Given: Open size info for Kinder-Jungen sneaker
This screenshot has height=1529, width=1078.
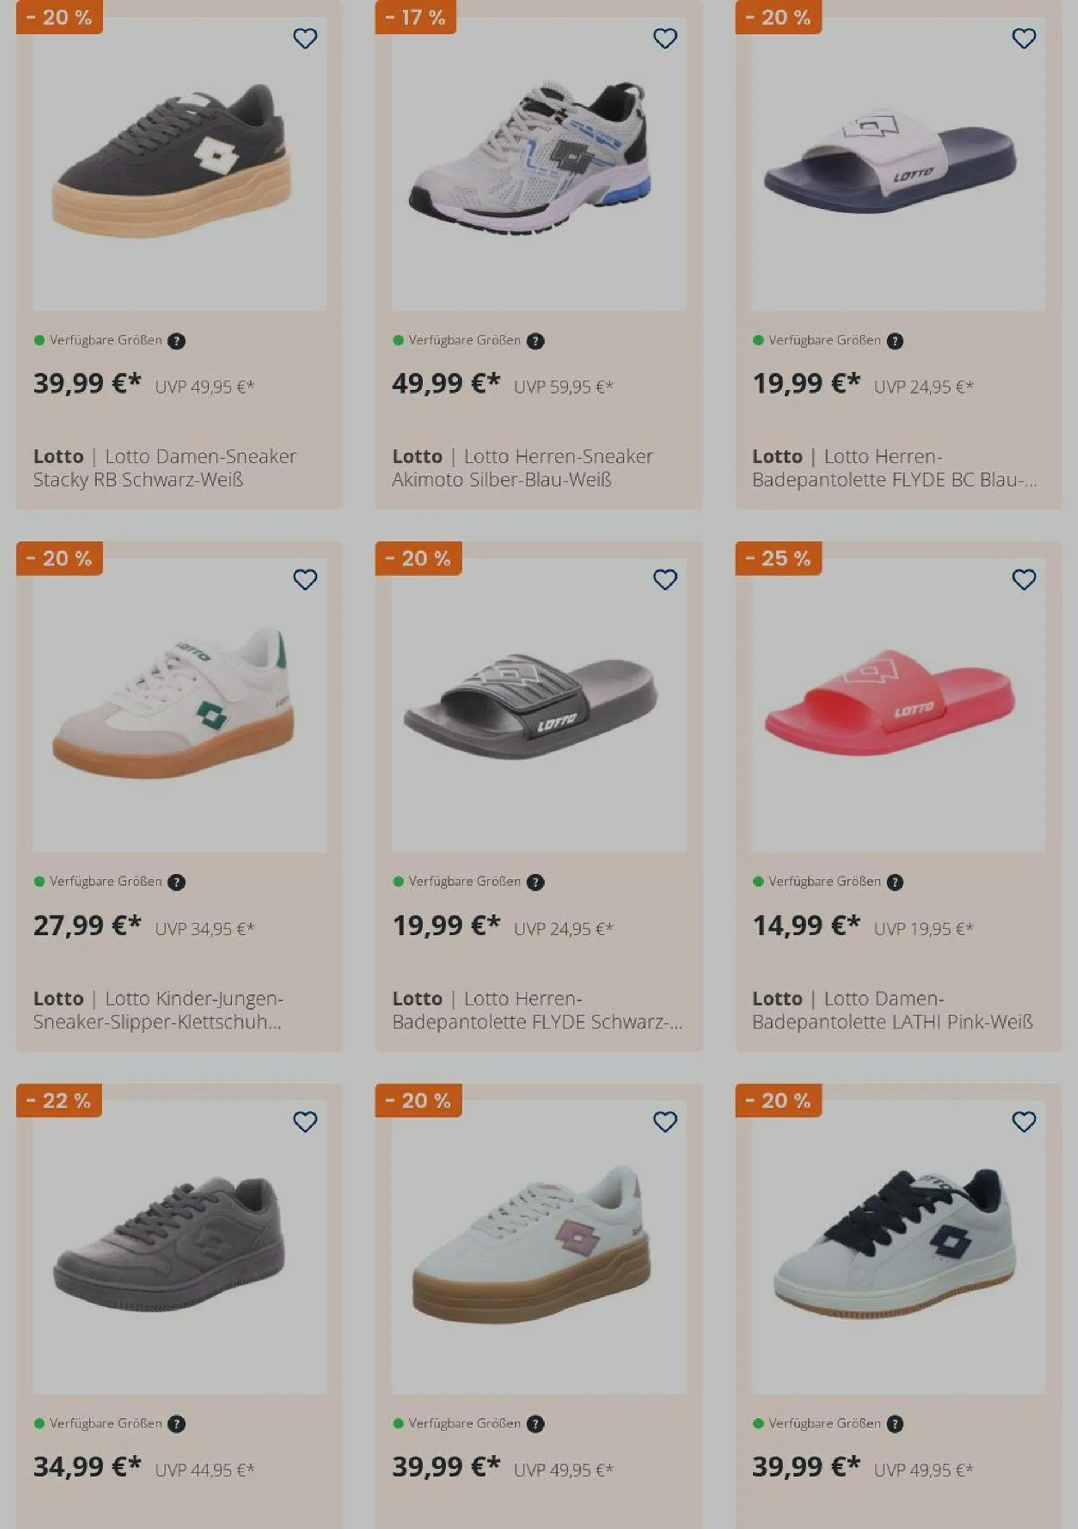Looking at the screenshot, I should coord(176,882).
